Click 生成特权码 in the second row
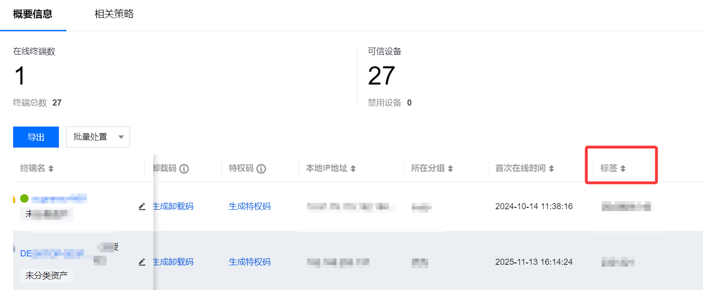Screen dimensions: 703x290 click(250, 262)
